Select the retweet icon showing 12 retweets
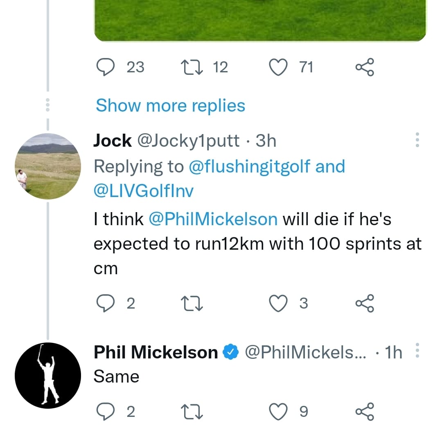442x432 pixels. pos(192,67)
